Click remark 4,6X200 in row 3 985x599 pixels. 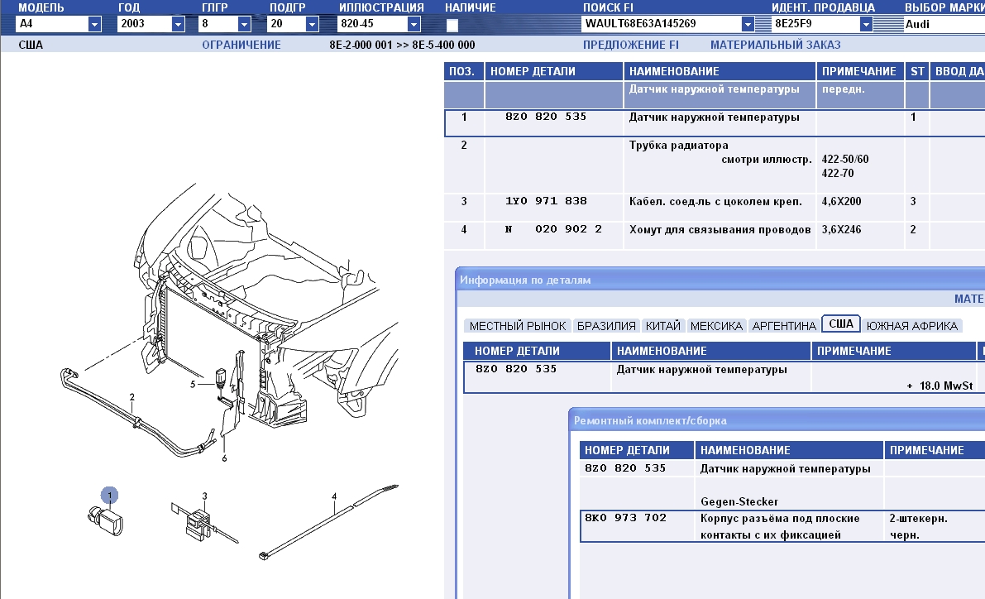pyautogui.click(x=841, y=202)
